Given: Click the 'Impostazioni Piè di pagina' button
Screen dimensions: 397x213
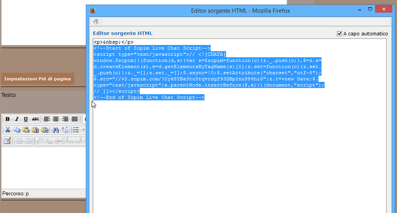Looking at the screenshot, I should point(37,79).
